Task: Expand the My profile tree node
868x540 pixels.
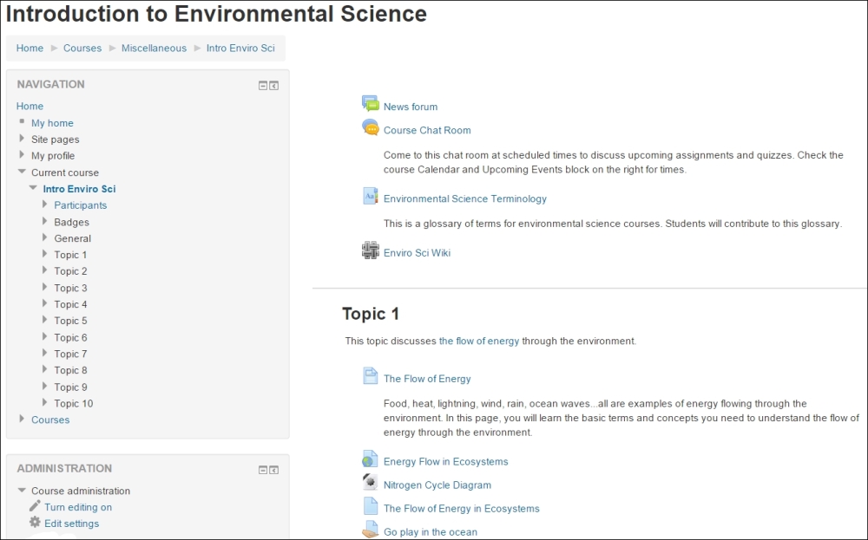Action: click(22, 155)
